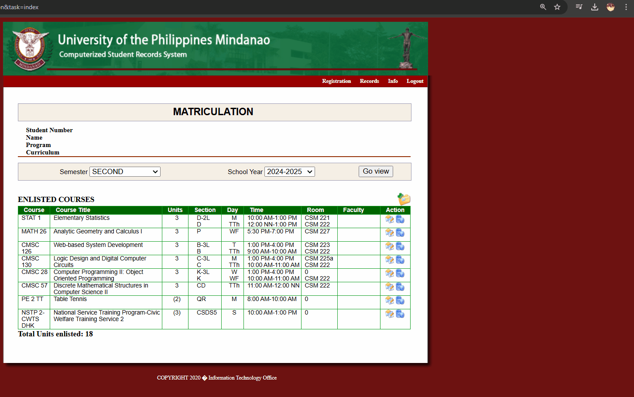Click the delete icon for PE 2 TT
The height and width of the screenshot is (397, 634).
tap(400, 300)
